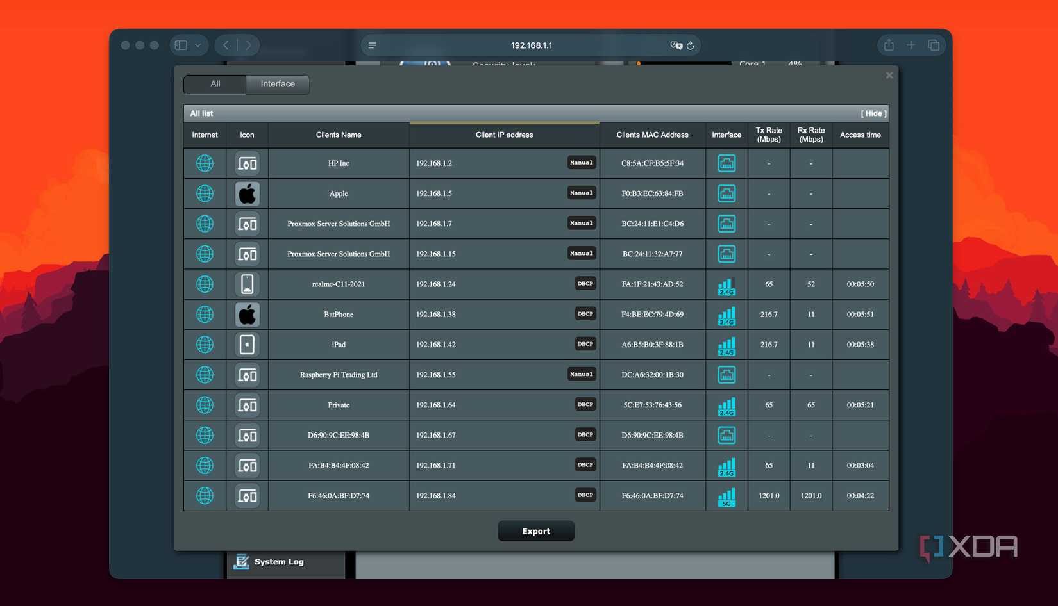This screenshot has width=1058, height=606.
Task: Toggle the Safari sidebar icon
Action: 181,45
